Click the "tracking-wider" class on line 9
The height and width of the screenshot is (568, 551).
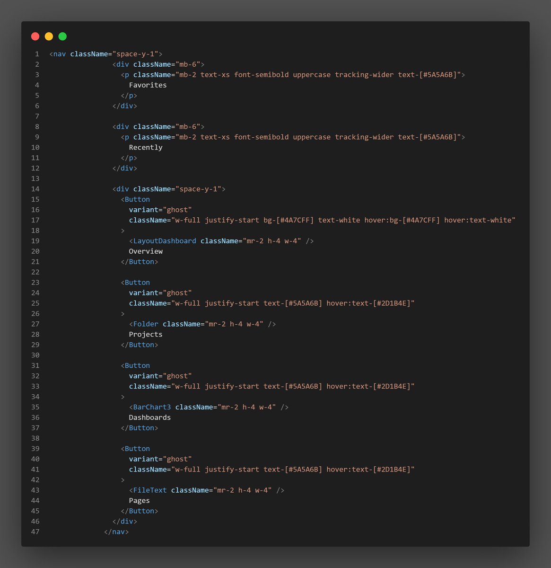point(364,137)
